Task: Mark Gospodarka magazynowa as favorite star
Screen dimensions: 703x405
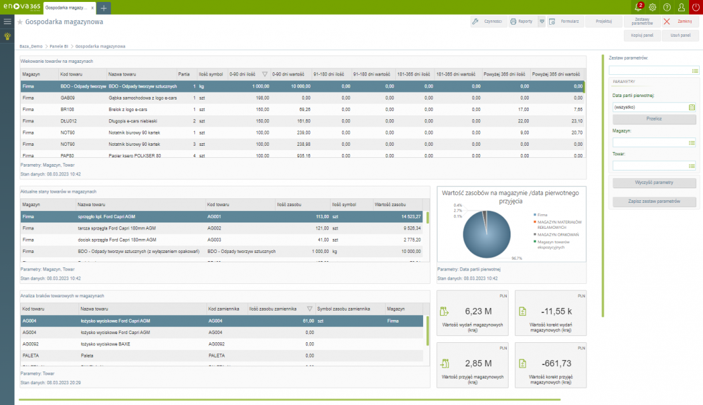Action: pyautogui.click(x=20, y=22)
